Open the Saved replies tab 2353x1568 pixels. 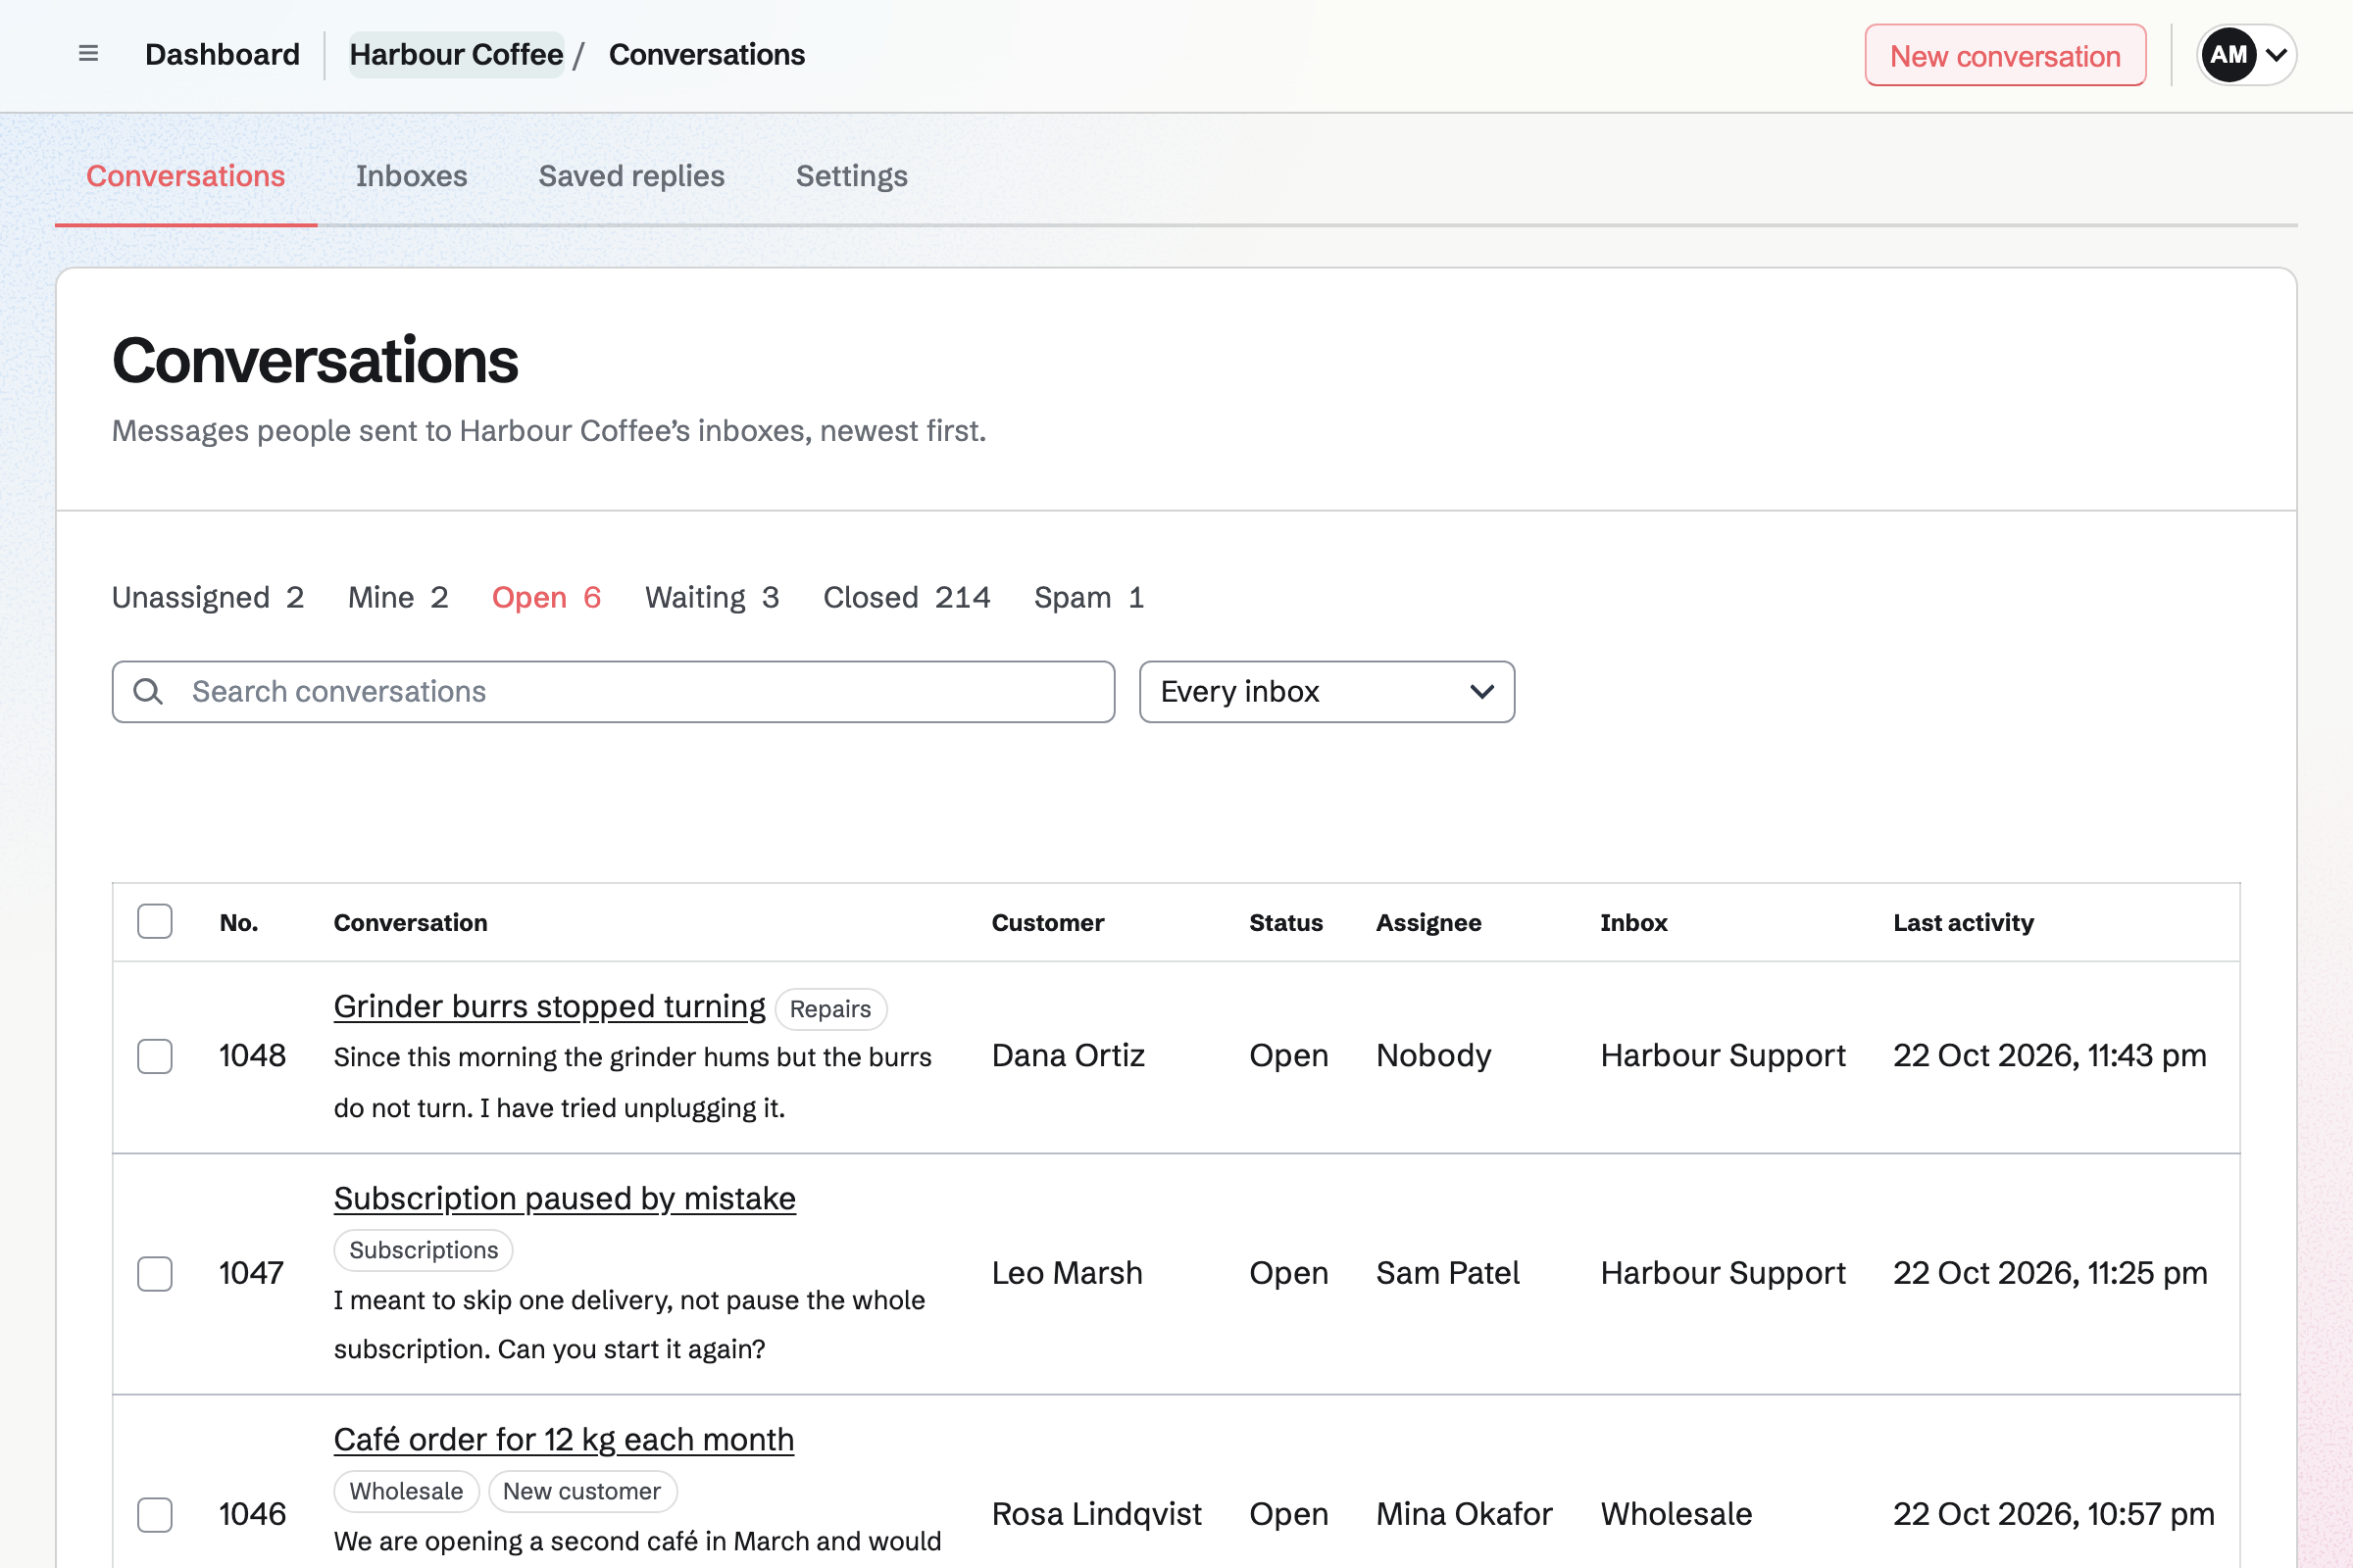[x=631, y=176]
